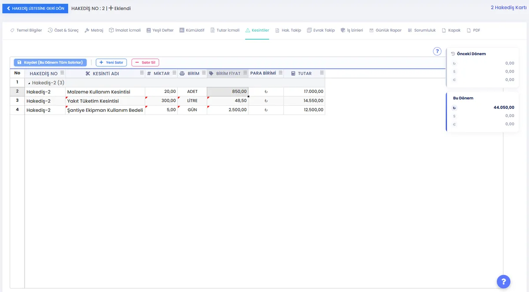This screenshot has height=292, width=529.
Task: Delete row using Satır Sil button
Action: 145,63
